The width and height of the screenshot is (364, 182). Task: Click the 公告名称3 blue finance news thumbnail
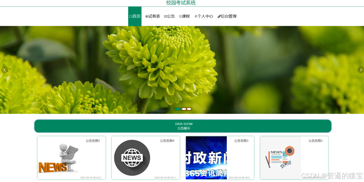(206, 158)
